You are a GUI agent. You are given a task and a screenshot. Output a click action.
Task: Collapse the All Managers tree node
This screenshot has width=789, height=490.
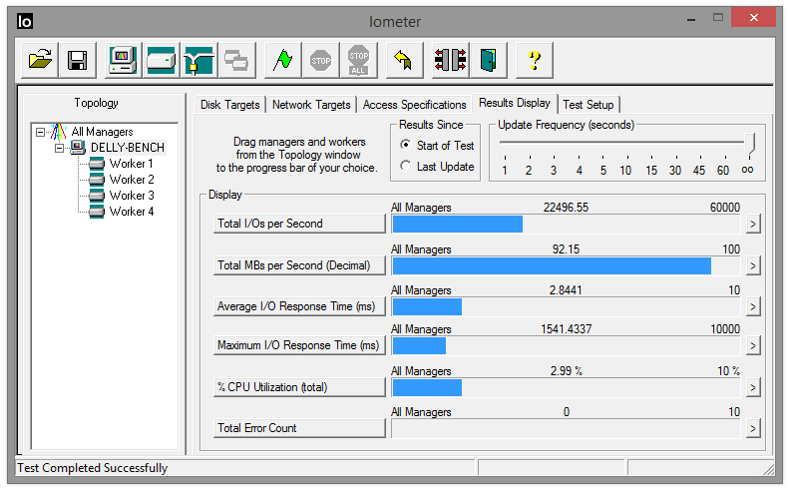pyautogui.click(x=40, y=132)
